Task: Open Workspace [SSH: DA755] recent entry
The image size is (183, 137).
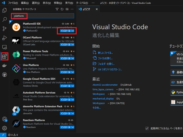Action: click(109, 103)
